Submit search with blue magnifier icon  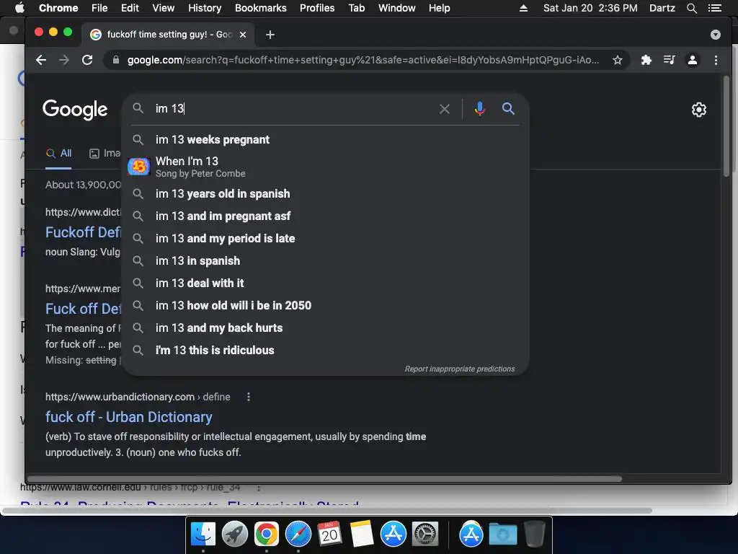(508, 109)
